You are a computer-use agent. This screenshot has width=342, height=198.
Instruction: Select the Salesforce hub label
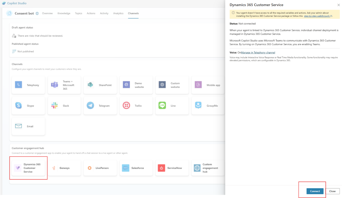[138, 168]
